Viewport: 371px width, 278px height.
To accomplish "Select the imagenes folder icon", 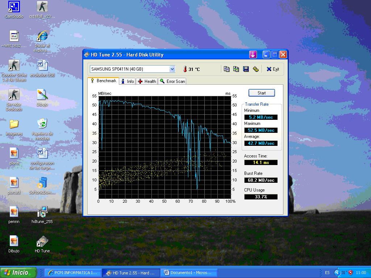I will point(14,127).
